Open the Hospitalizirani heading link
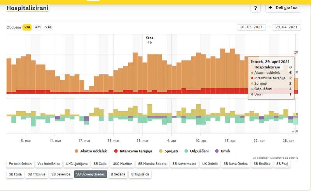 pyautogui.click(x=27, y=8)
